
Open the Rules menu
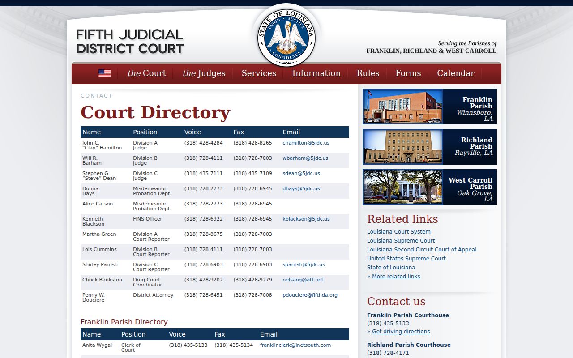[368, 73]
